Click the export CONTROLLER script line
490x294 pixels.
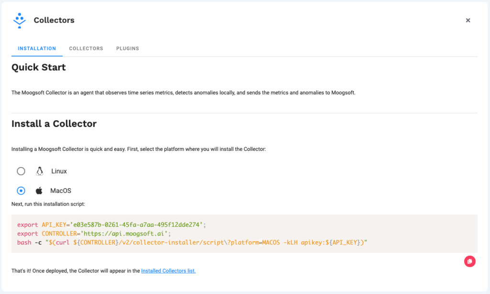click(x=94, y=234)
